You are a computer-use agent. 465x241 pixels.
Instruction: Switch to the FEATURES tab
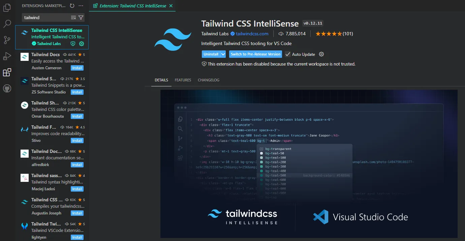tap(183, 80)
